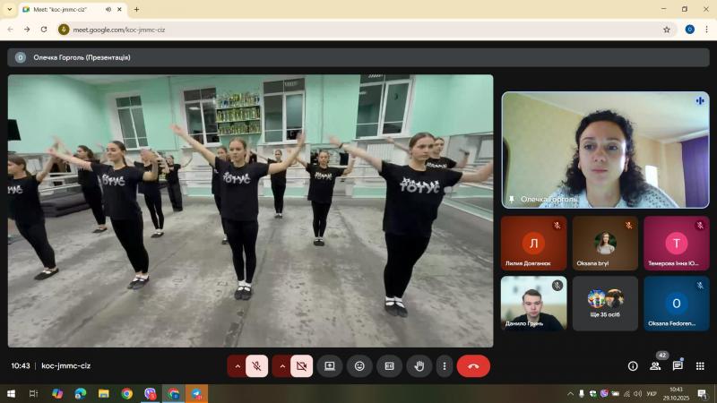Toggle tab mute speaker icon on the Meet tab
This screenshot has height=403, width=717.
(x=108, y=9)
